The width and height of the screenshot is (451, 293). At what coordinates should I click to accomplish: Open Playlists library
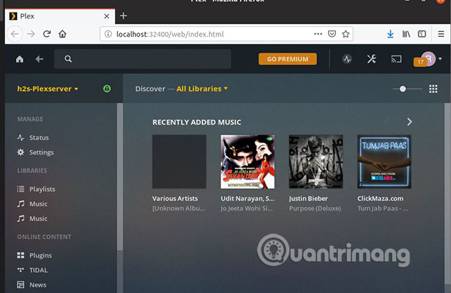tap(42, 189)
